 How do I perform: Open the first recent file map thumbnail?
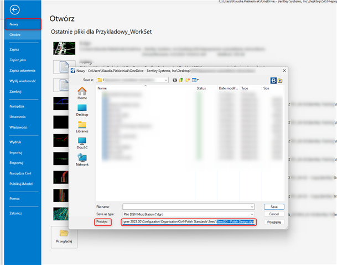[64, 48]
